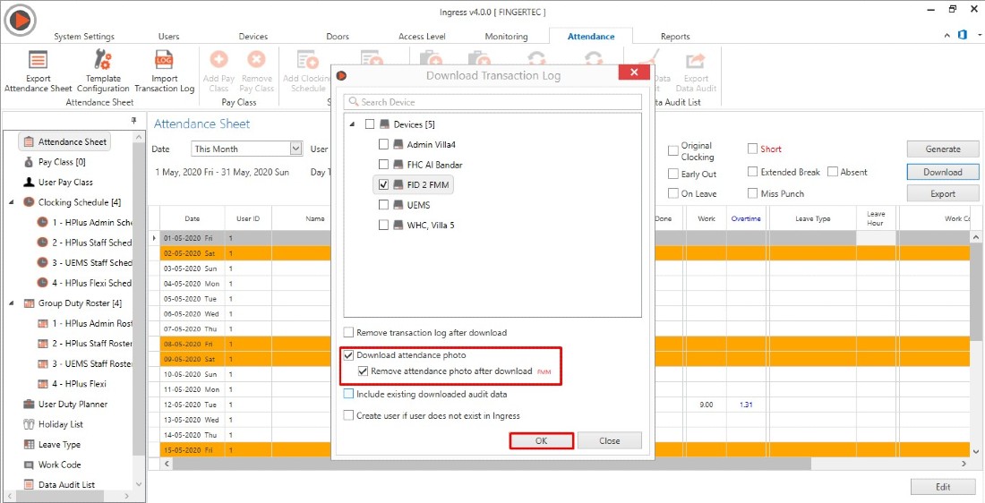Enable Remove transaction log after download
The image size is (985, 503).
point(348,332)
